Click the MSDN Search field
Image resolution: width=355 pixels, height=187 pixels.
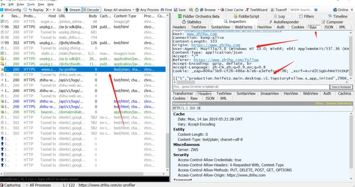[301, 10]
